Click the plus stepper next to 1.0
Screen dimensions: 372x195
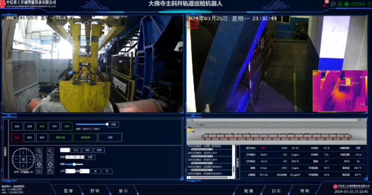pos(82,157)
